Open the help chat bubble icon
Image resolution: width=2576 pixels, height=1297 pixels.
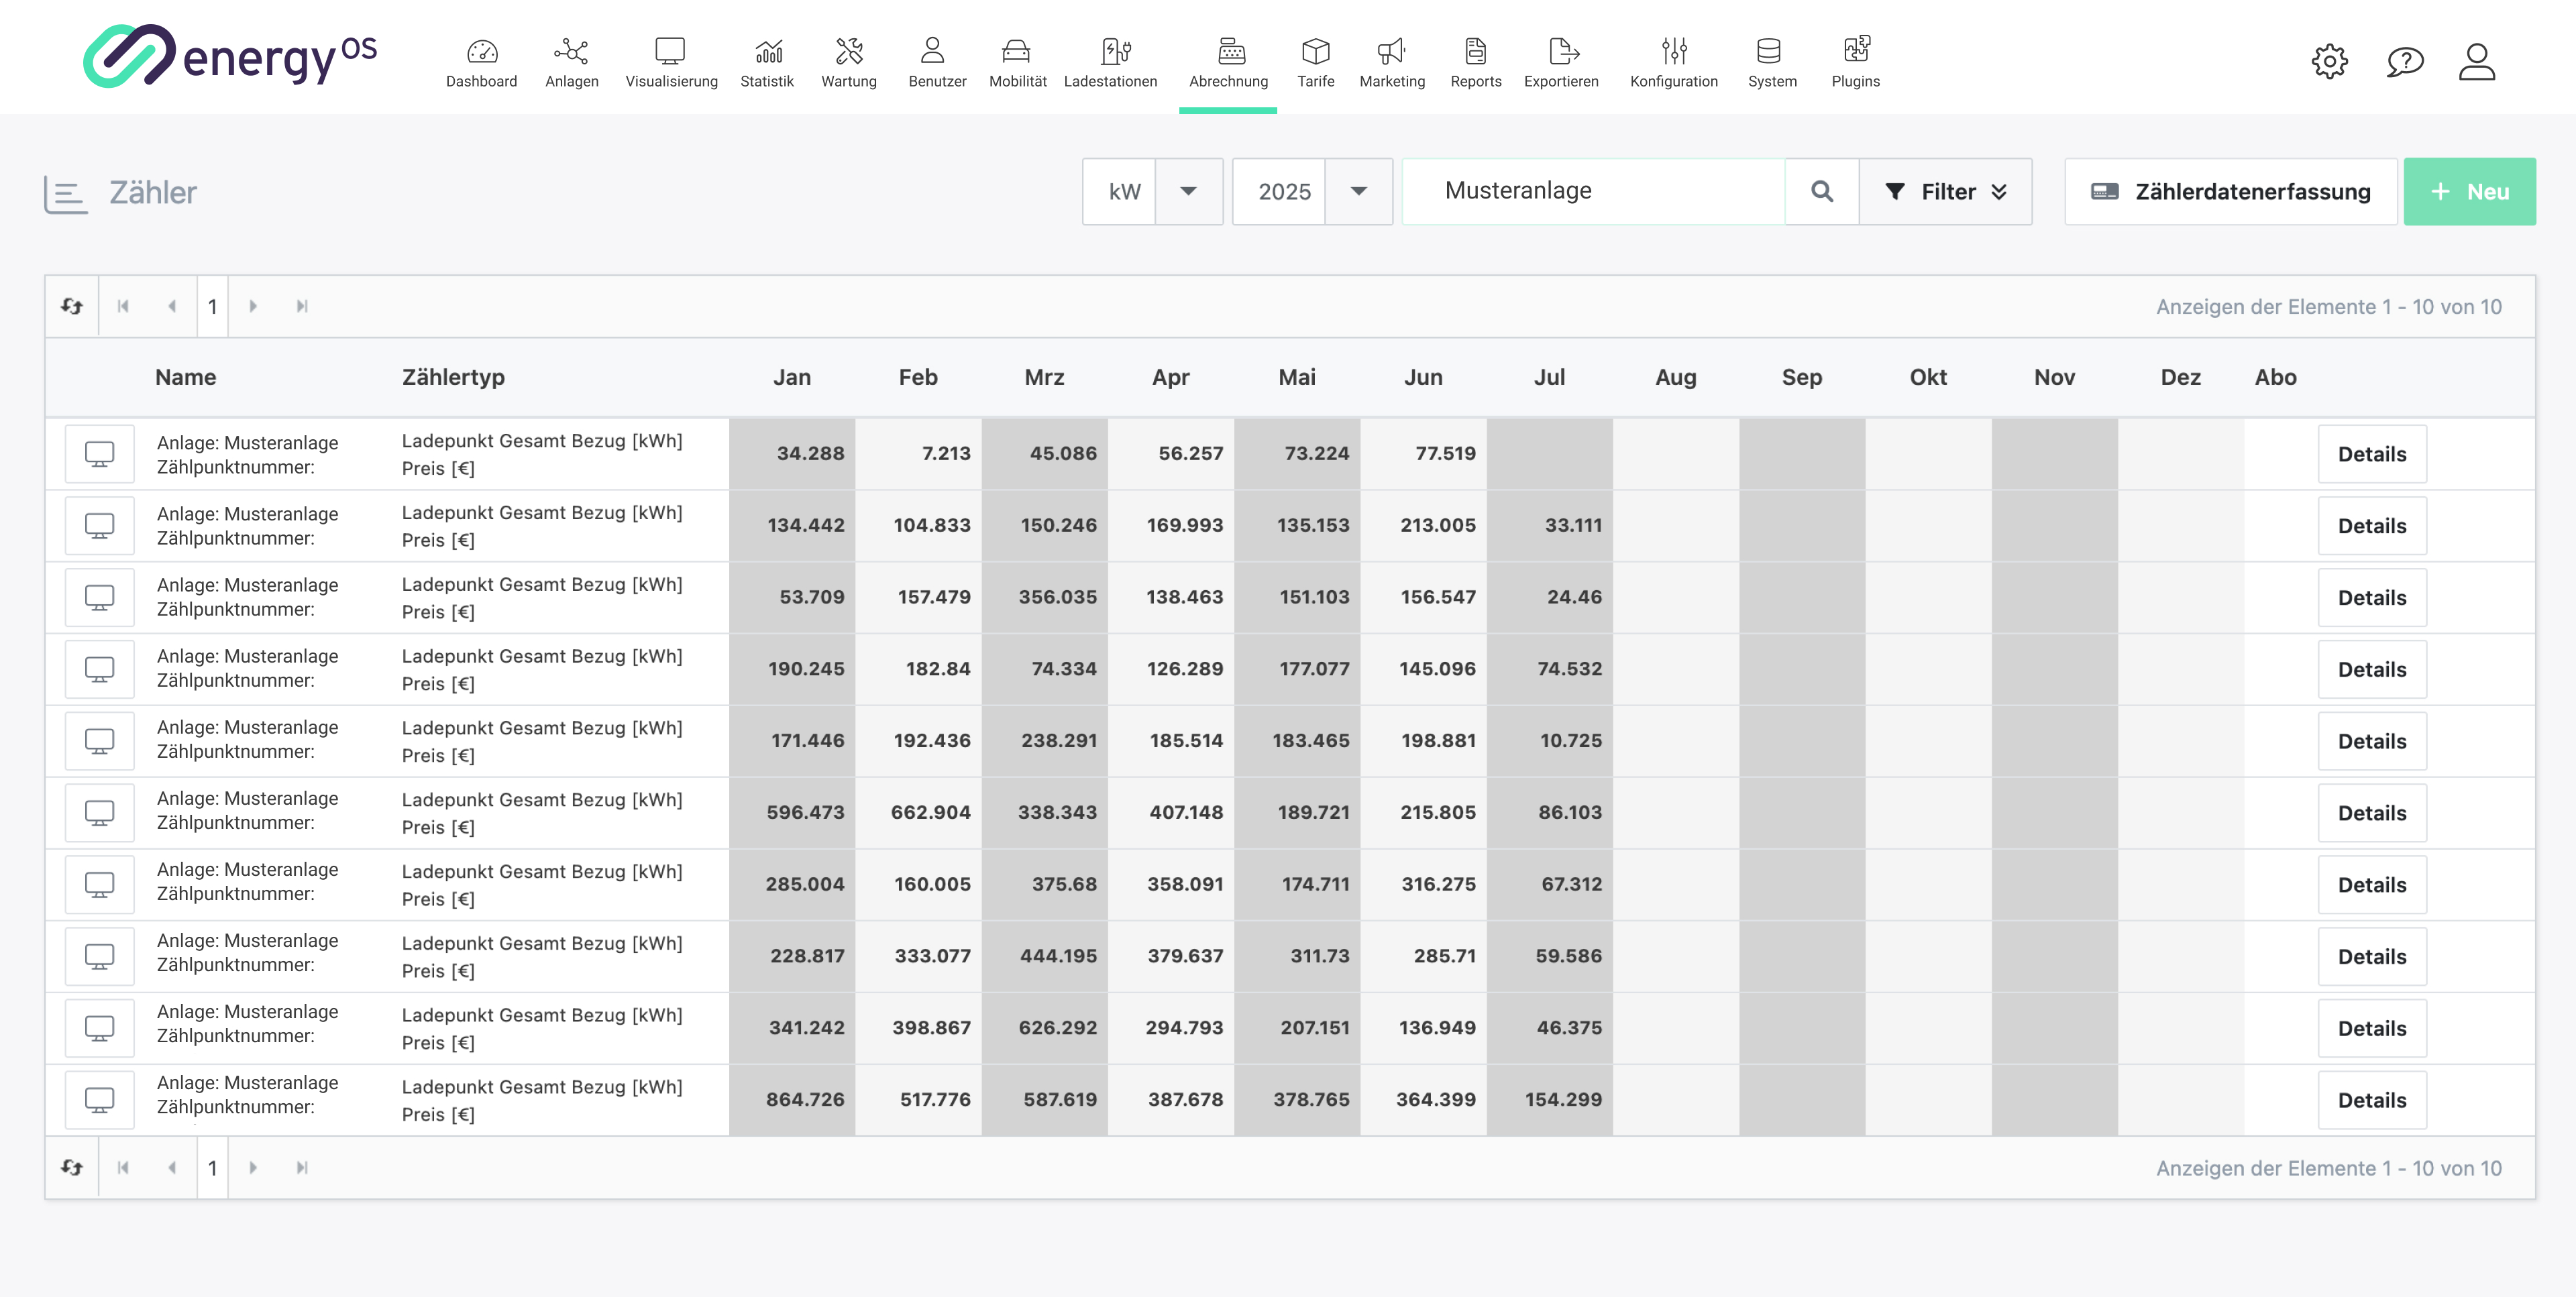pos(2405,62)
